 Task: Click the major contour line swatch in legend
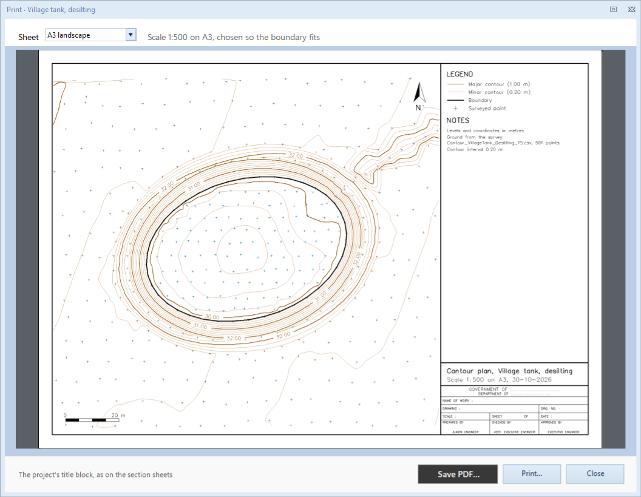point(455,84)
